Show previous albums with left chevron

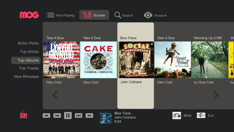point(55,95)
